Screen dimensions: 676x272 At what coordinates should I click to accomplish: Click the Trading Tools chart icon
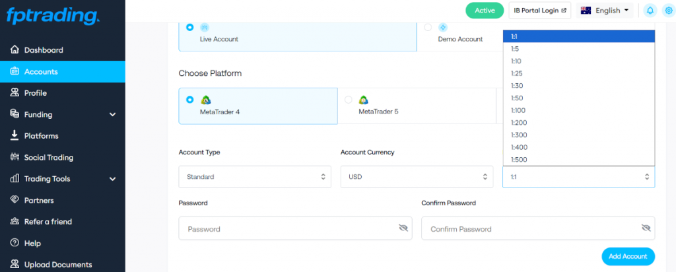click(15, 178)
